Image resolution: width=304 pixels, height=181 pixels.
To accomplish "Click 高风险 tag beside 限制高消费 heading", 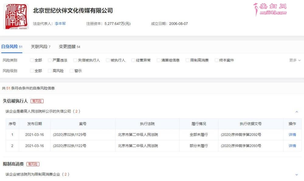I will 33,164.
